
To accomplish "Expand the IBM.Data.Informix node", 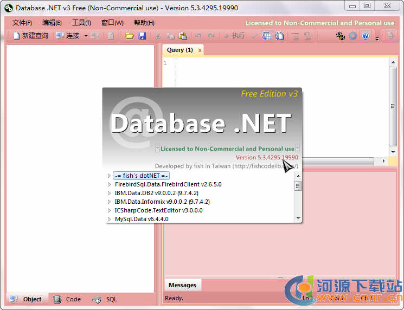I will coord(109,202).
